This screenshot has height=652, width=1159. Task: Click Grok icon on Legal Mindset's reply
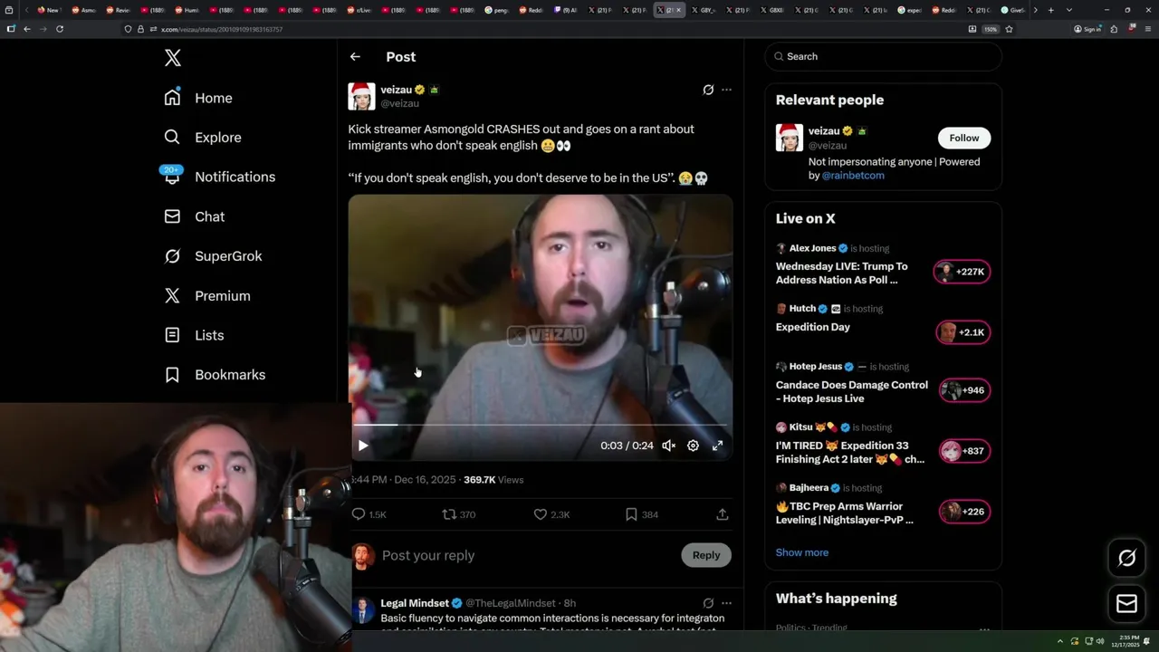(708, 603)
